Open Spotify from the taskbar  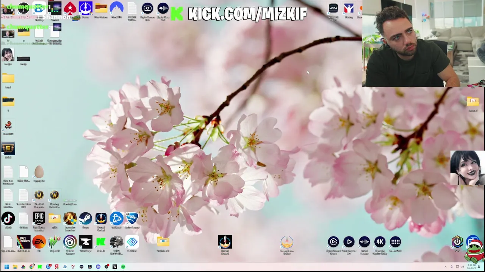tap(123, 267)
